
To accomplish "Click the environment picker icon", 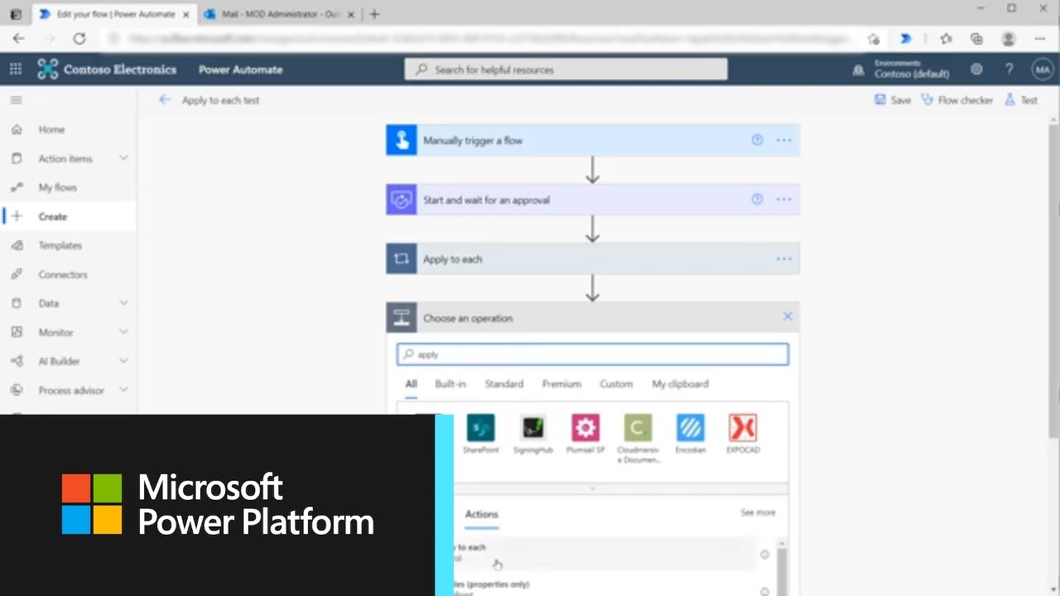I will (x=858, y=70).
